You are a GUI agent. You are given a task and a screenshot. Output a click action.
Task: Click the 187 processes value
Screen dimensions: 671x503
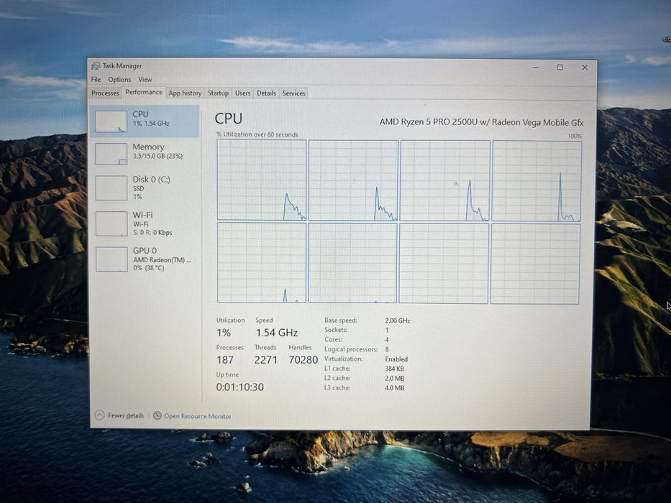click(225, 360)
